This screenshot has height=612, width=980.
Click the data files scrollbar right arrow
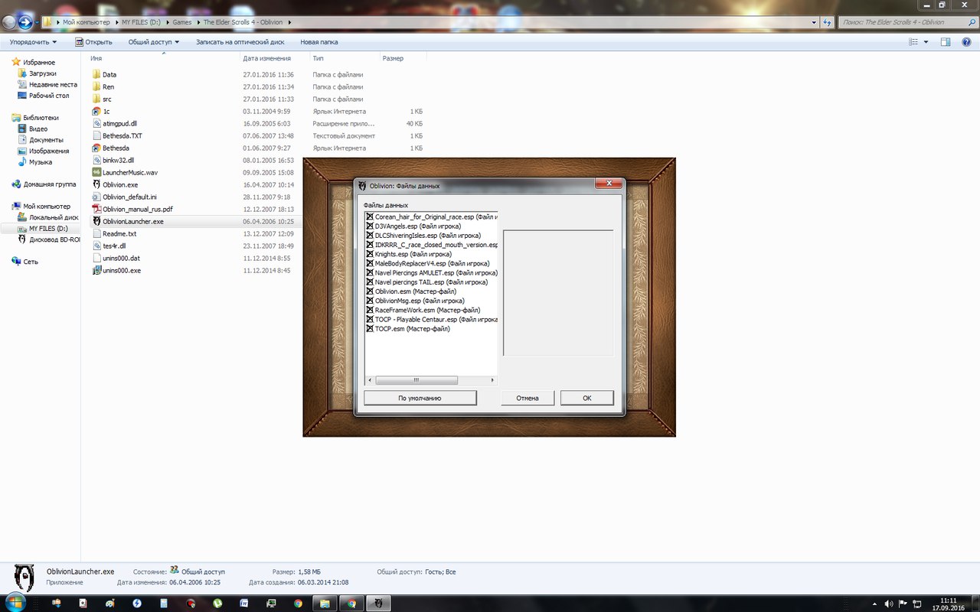coord(493,380)
